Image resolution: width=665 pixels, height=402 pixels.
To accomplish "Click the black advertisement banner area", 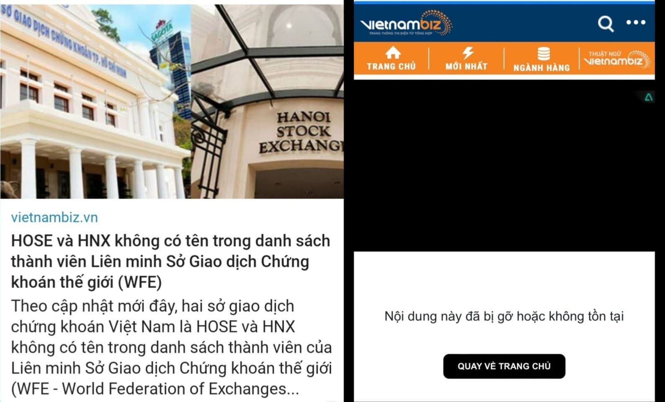I will 504,166.
